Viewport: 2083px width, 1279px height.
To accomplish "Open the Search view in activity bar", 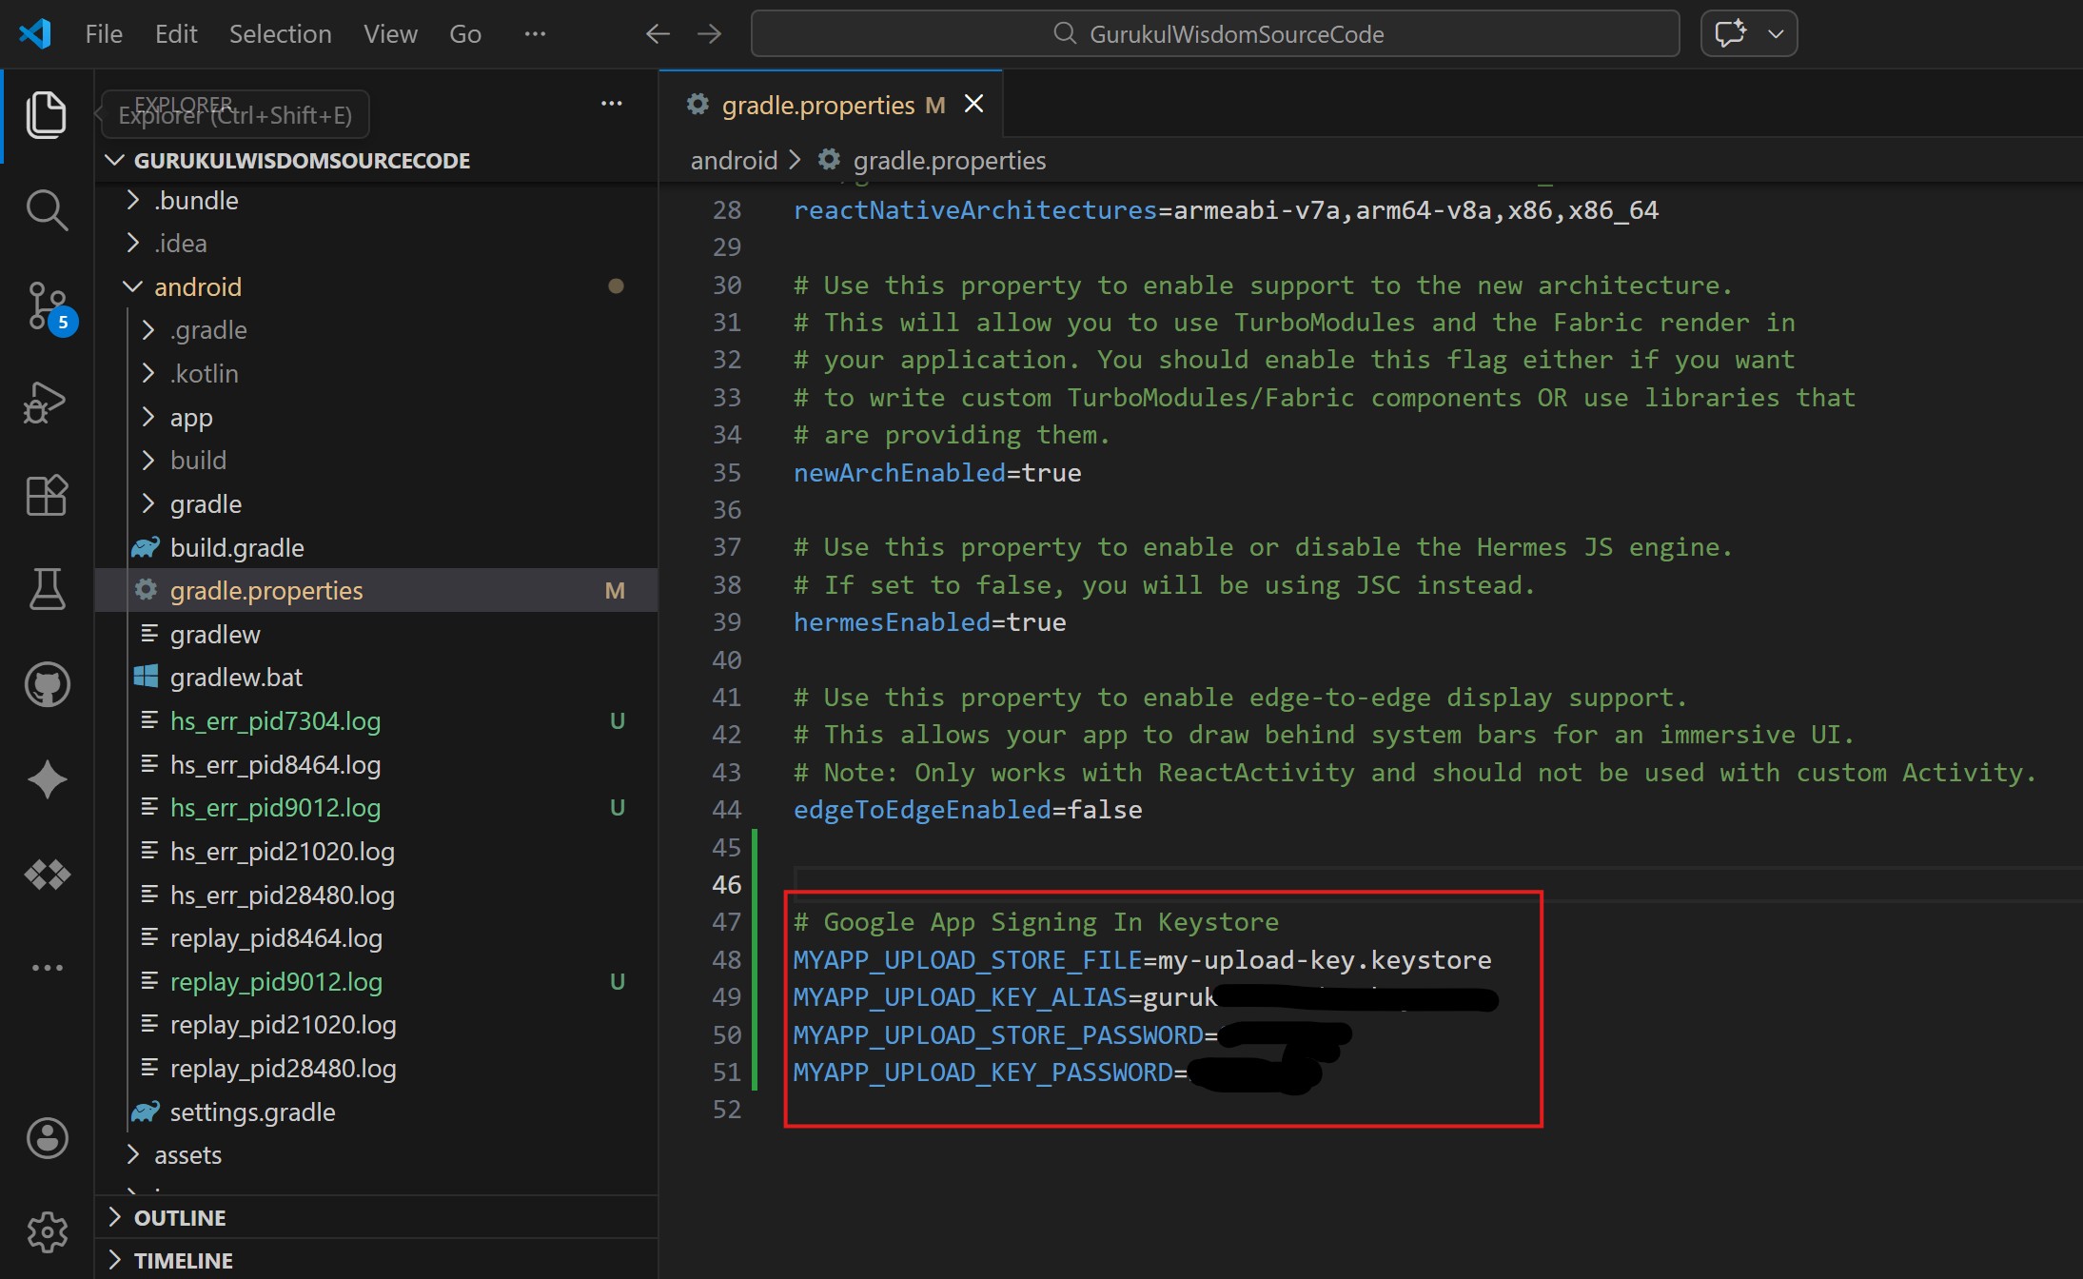I will point(47,210).
